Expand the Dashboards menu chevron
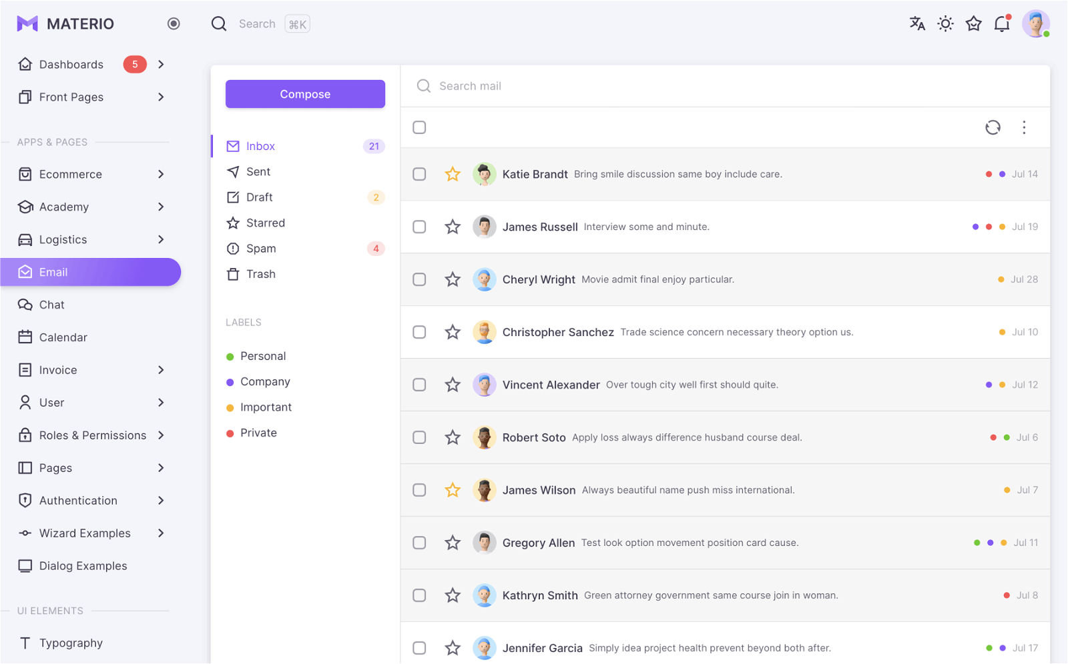 [x=161, y=65]
